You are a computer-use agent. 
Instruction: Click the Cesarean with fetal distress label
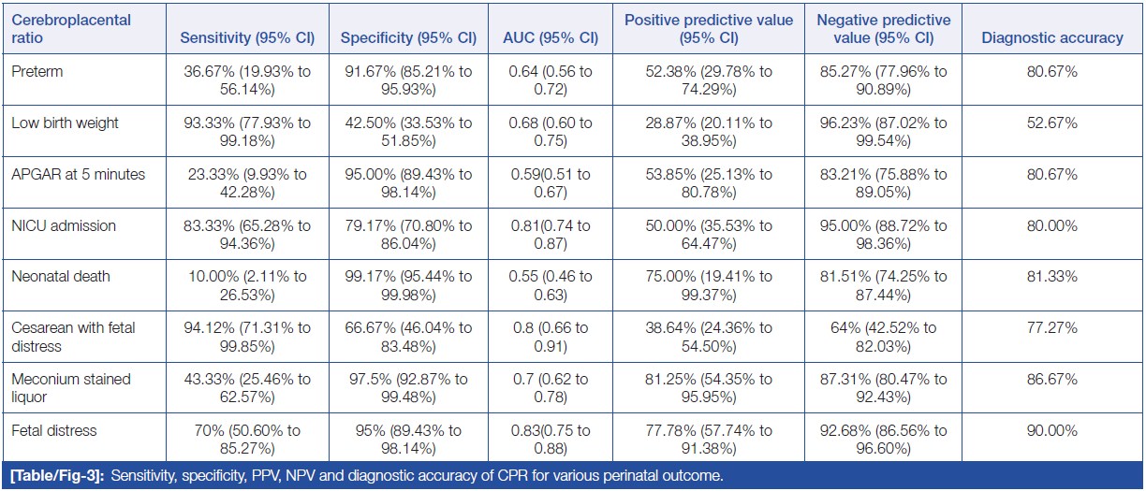[x=75, y=336]
